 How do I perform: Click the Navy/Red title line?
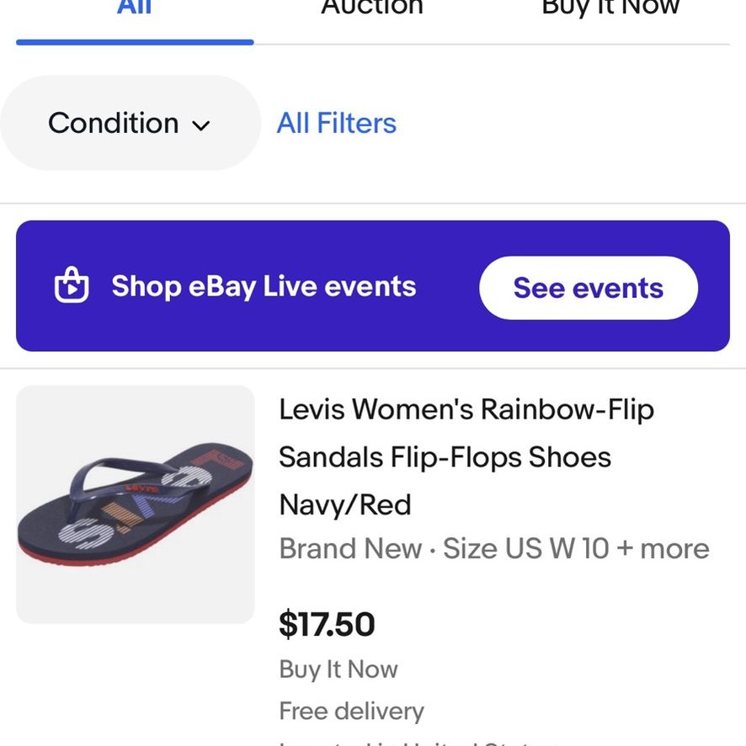tap(345, 505)
